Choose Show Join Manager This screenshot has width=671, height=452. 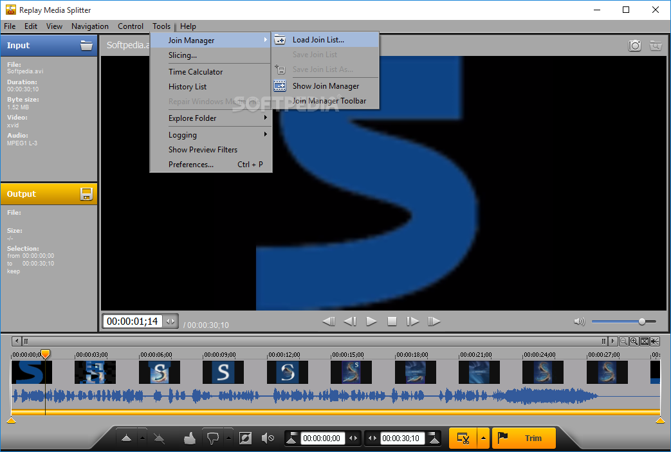pyautogui.click(x=326, y=86)
